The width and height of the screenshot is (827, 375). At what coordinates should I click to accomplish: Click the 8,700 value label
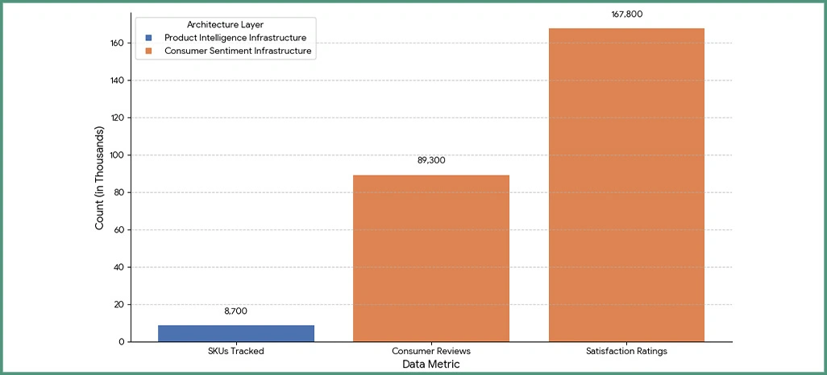tap(235, 310)
